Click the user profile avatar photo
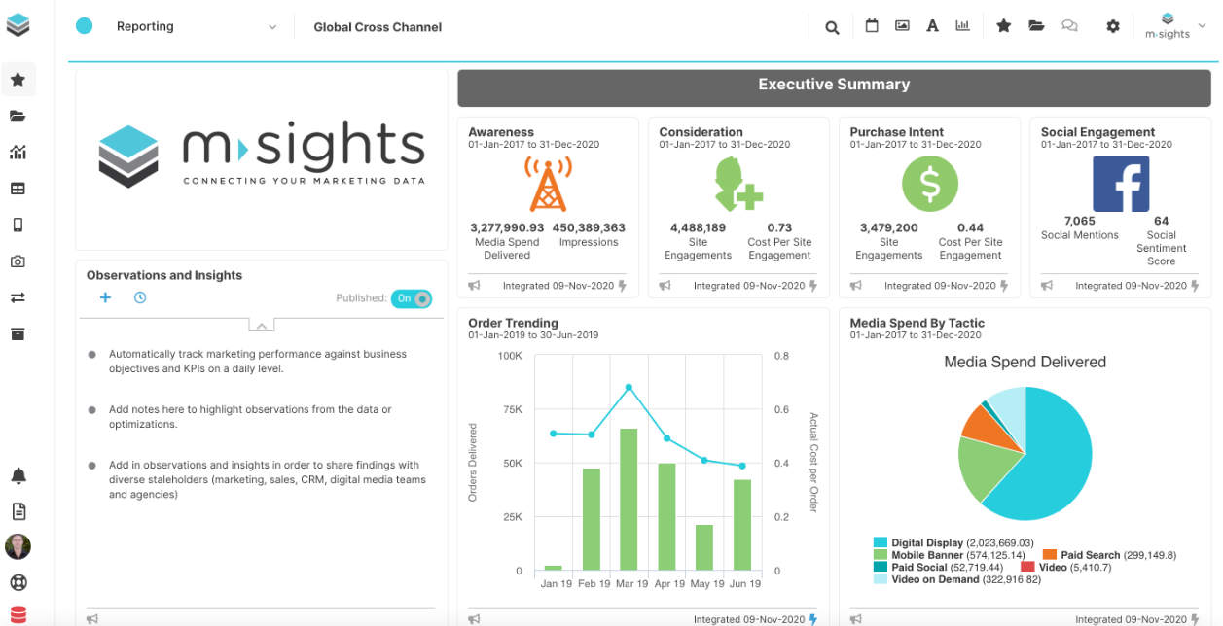The width and height of the screenshot is (1223, 626). [x=18, y=546]
